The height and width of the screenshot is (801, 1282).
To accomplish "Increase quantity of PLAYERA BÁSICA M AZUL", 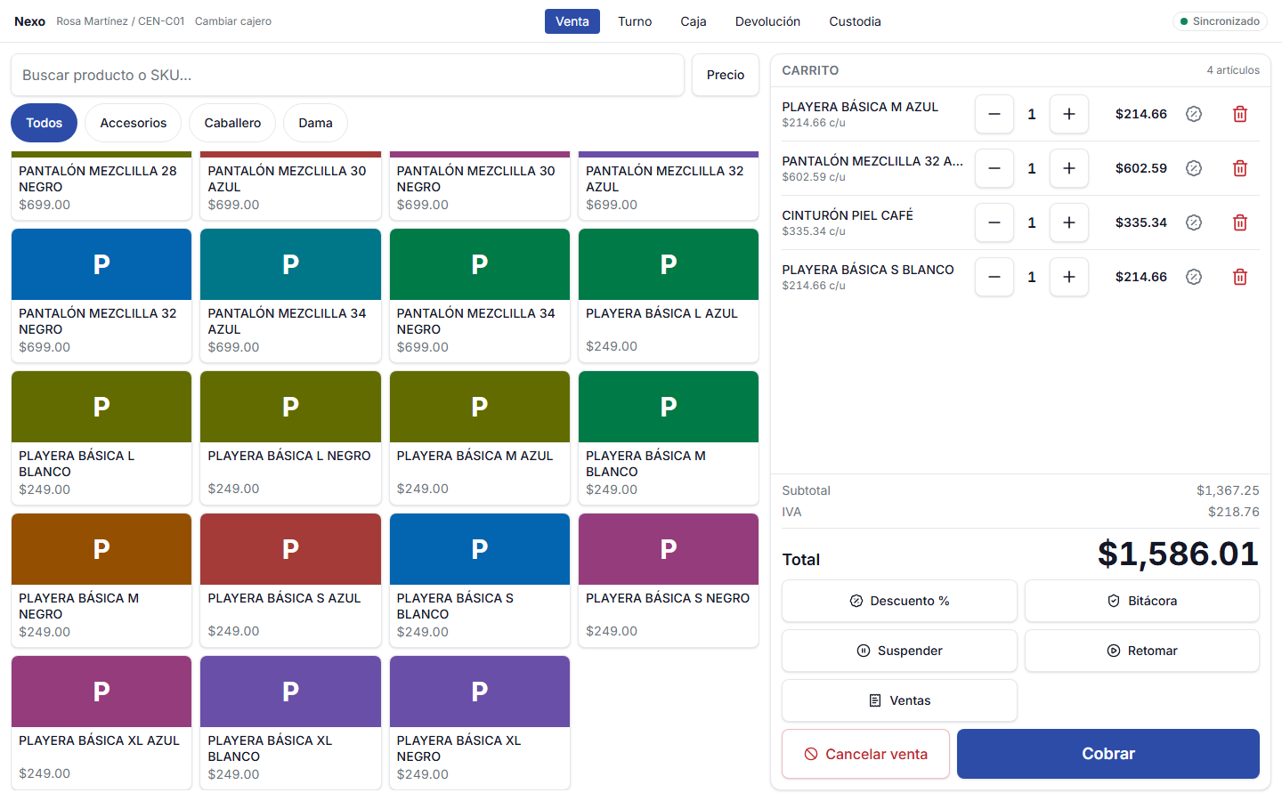I will click(x=1069, y=114).
